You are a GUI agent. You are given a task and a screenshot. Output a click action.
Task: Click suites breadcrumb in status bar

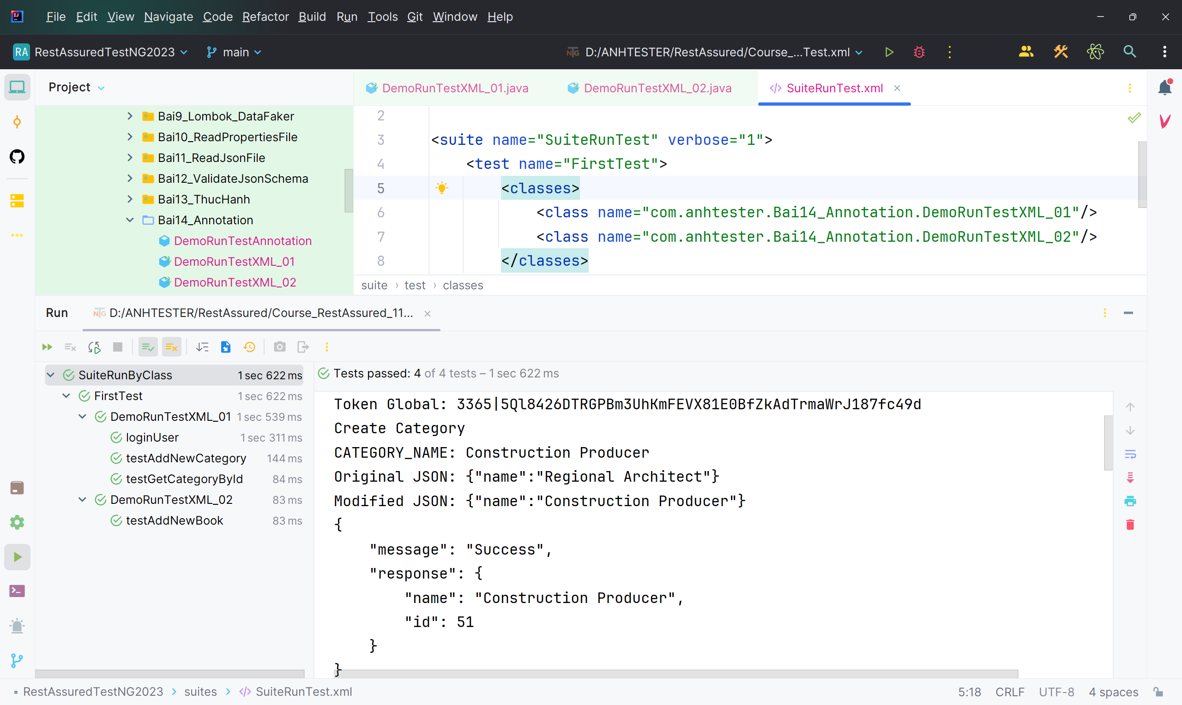200,692
